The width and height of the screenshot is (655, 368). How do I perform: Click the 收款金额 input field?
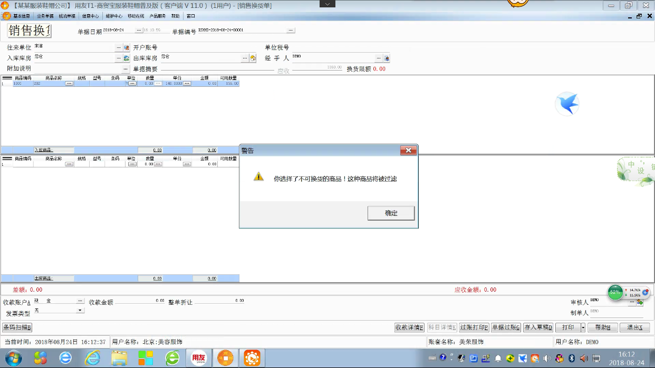tap(140, 301)
